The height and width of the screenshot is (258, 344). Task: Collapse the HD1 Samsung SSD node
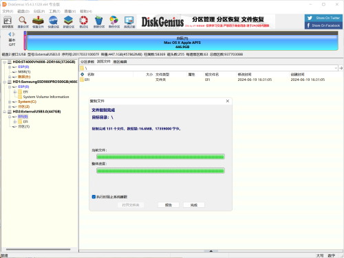coord(4,82)
